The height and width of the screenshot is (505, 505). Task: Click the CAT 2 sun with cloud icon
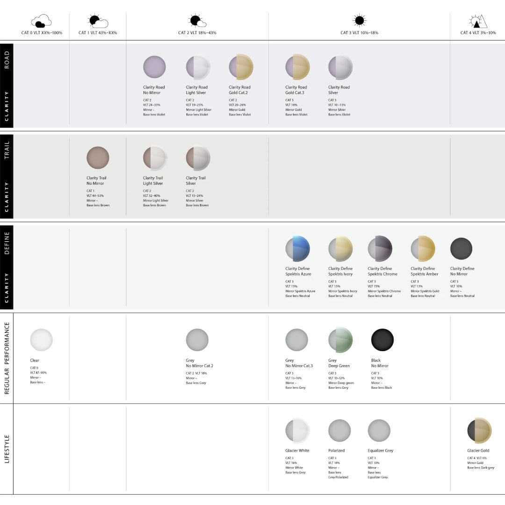click(x=197, y=21)
